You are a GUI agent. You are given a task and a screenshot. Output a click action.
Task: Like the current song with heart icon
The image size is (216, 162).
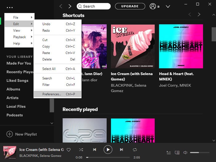click(69, 150)
